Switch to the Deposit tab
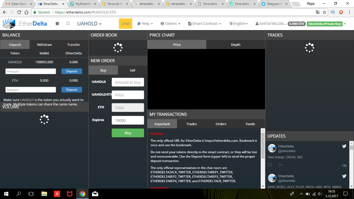This screenshot has width=354, height=199. (x=15, y=45)
